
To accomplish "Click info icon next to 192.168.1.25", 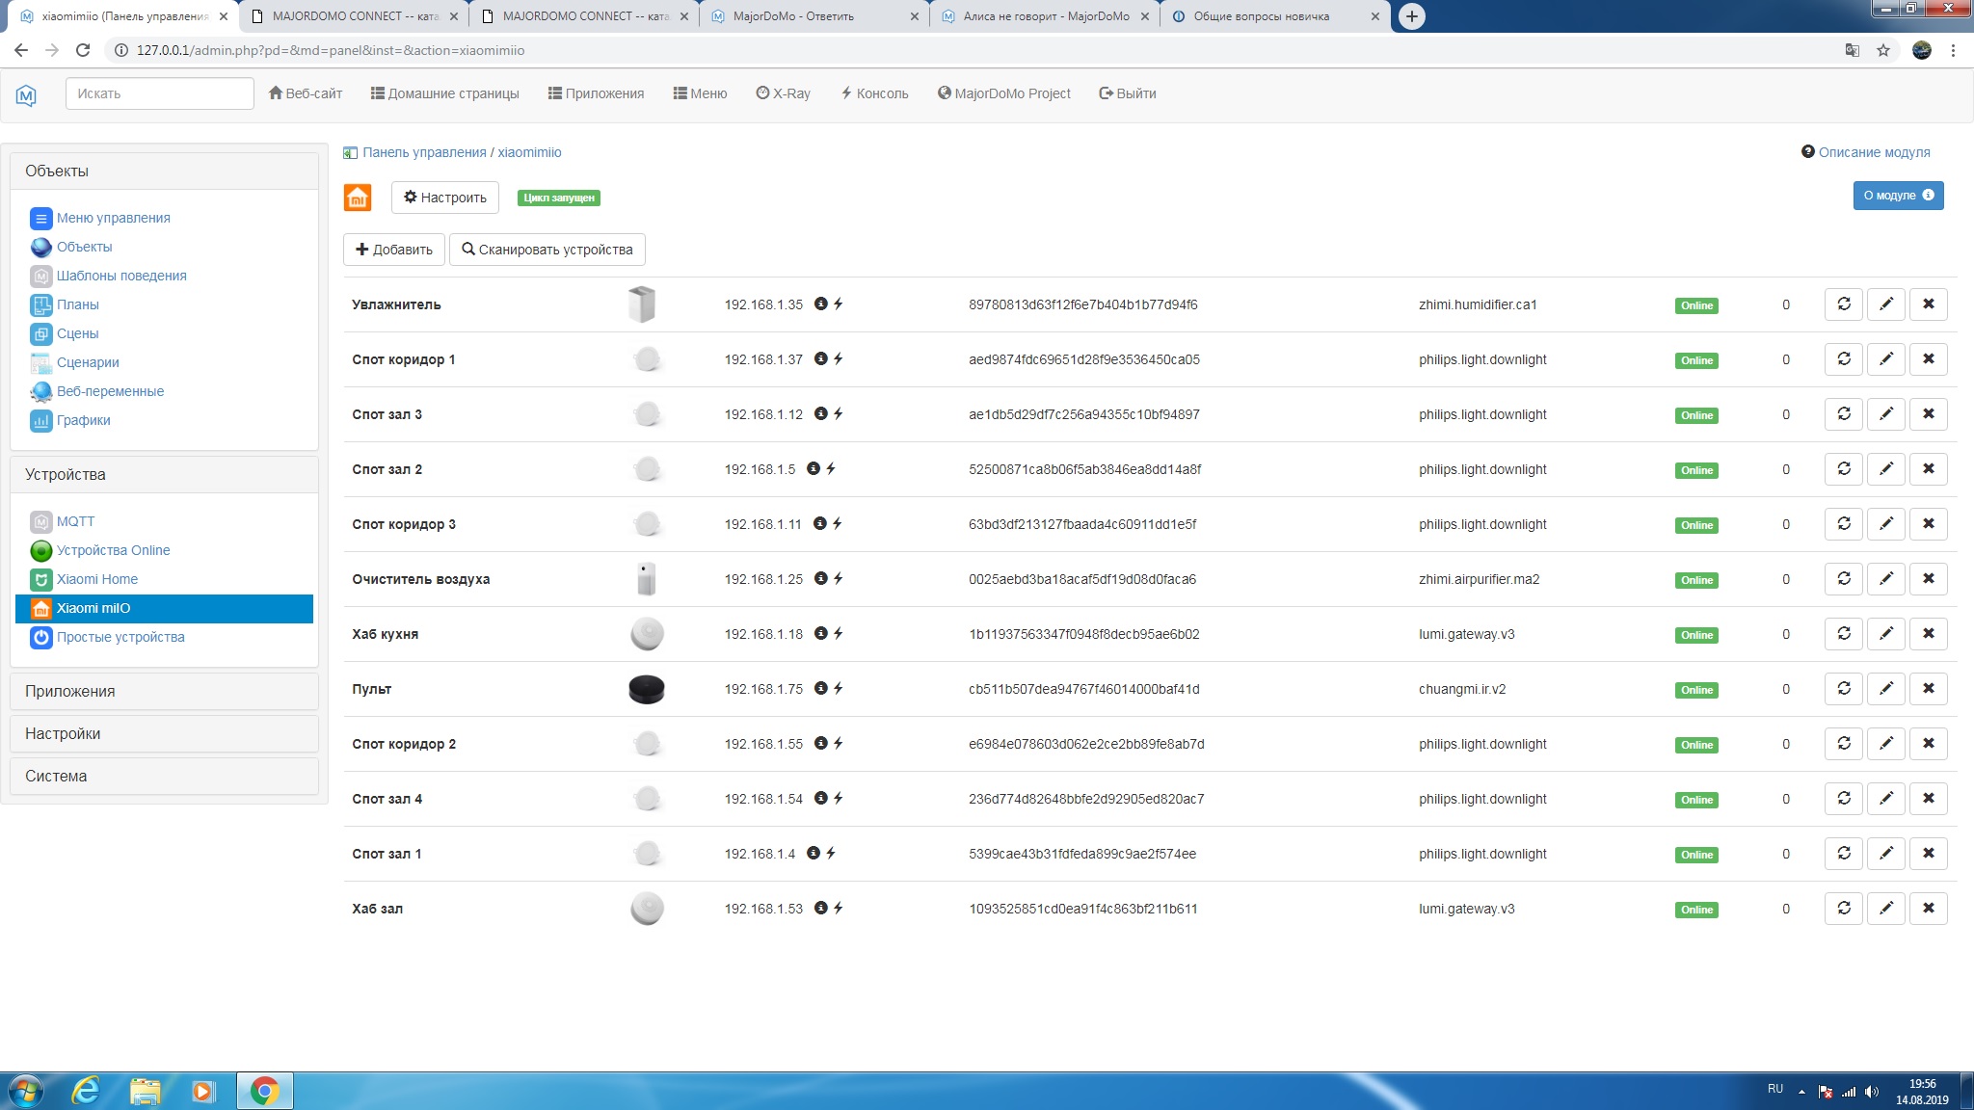I will pyautogui.click(x=820, y=579).
